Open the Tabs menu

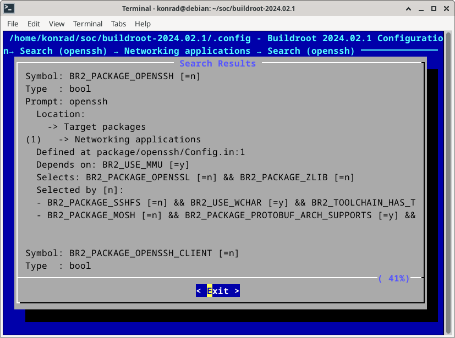point(118,24)
